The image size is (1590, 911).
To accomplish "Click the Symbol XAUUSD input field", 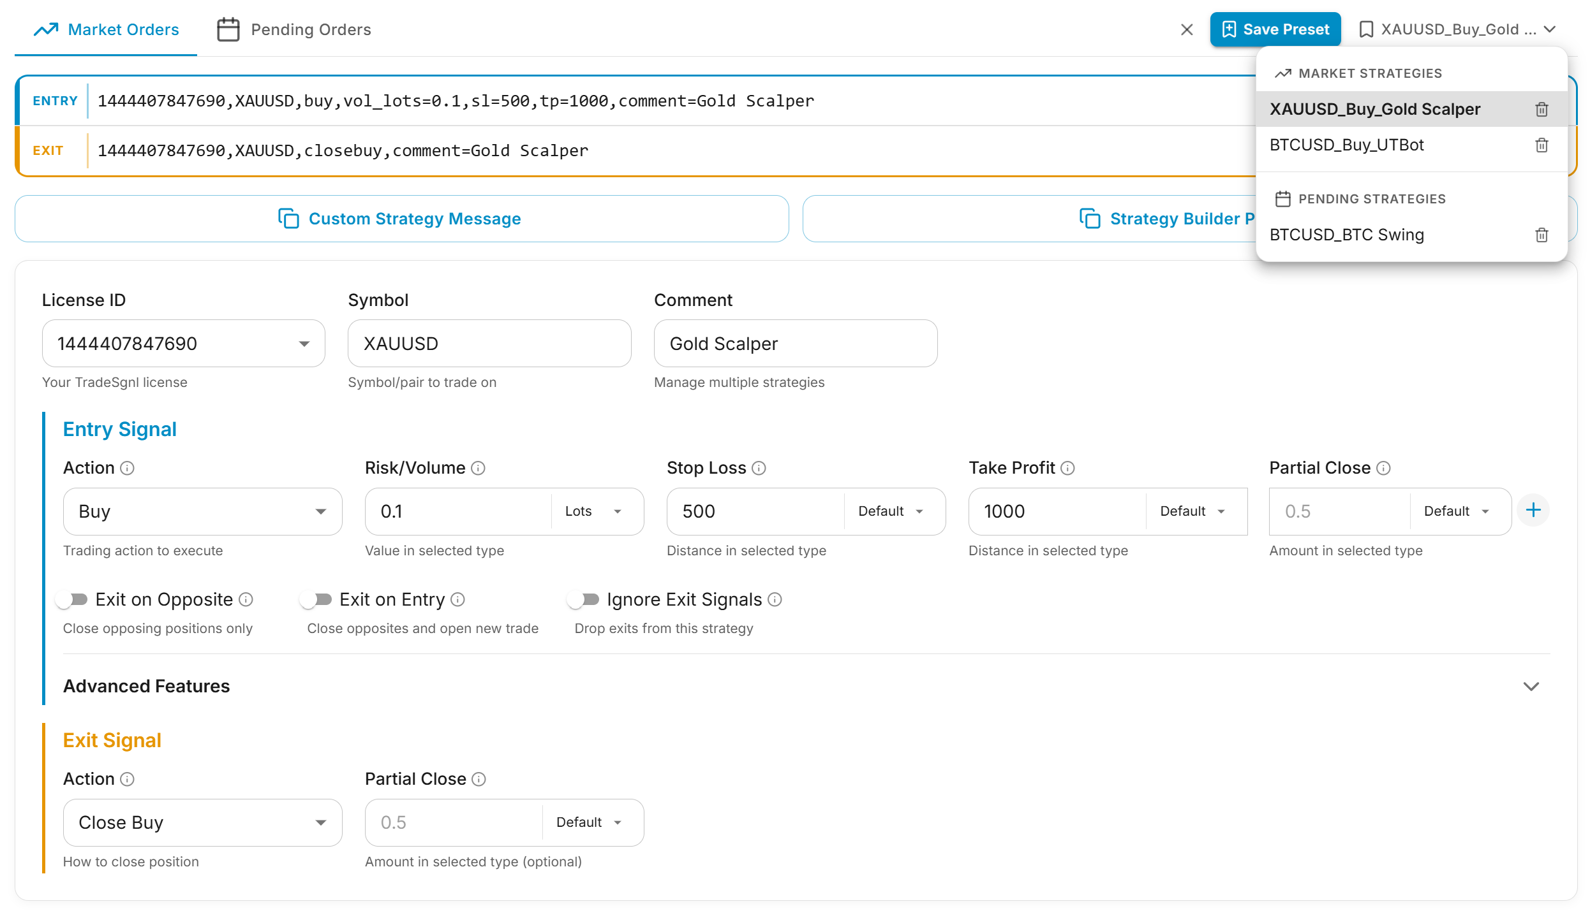I will tap(489, 344).
